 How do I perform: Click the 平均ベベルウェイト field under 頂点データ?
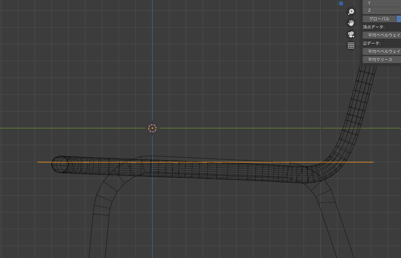pyautogui.click(x=382, y=35)
